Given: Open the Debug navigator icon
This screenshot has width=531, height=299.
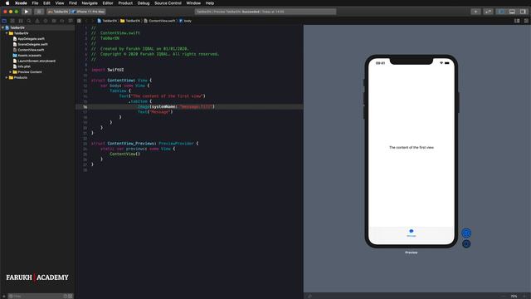Looking at the screenshot, I should coord(54,21).
